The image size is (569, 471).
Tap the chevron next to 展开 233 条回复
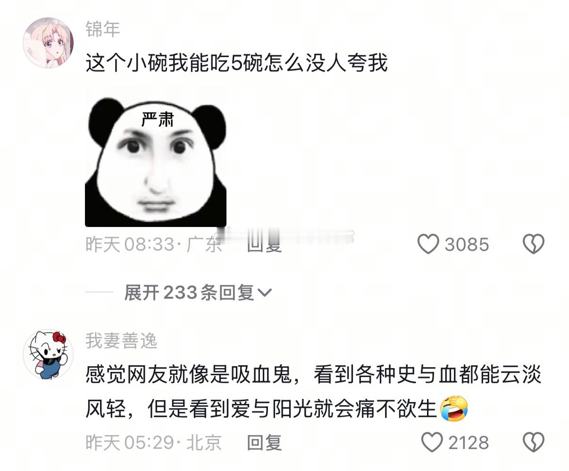265,293
